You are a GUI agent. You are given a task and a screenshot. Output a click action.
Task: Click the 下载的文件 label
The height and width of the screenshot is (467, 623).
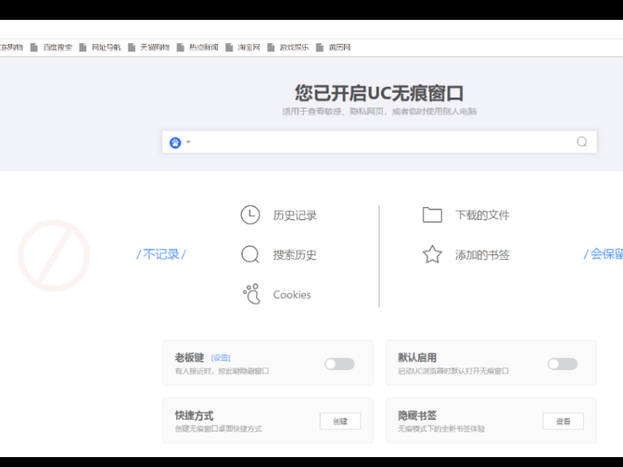click(x=482, y=215)
